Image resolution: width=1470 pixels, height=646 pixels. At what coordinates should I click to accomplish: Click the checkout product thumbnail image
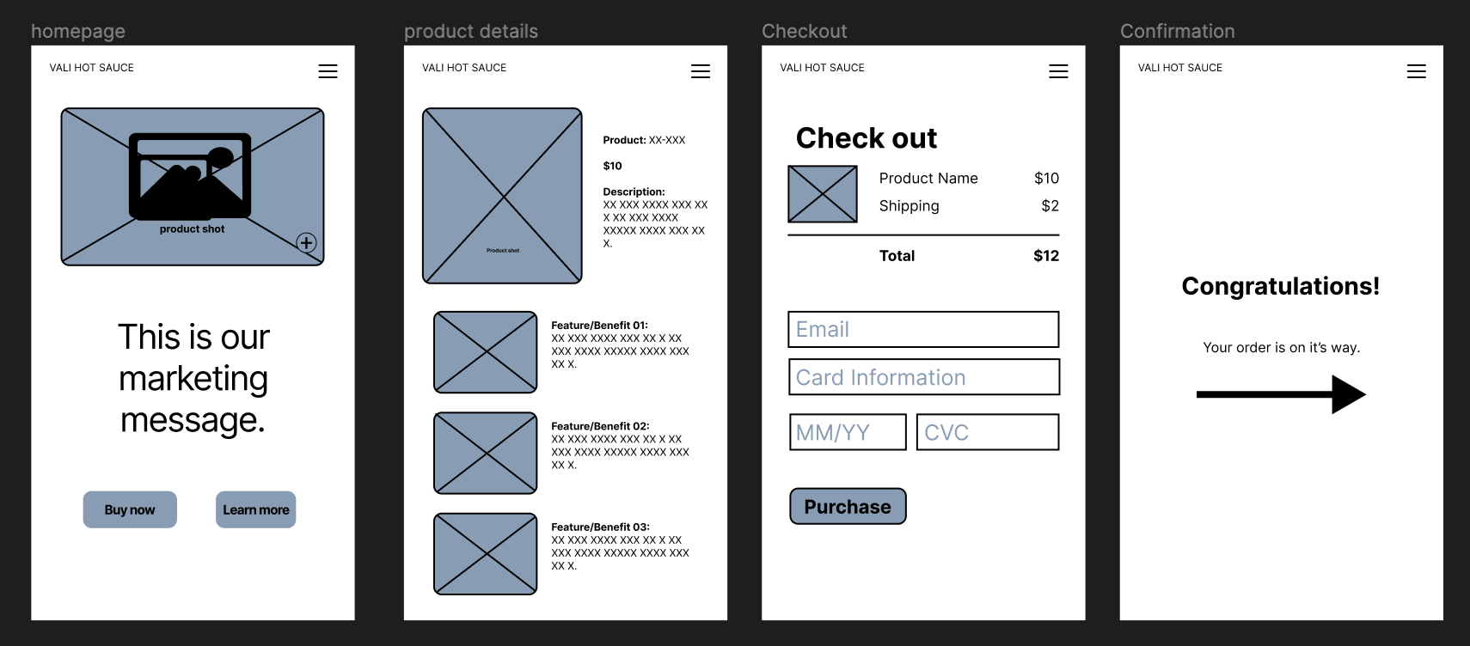pos(823,194)
